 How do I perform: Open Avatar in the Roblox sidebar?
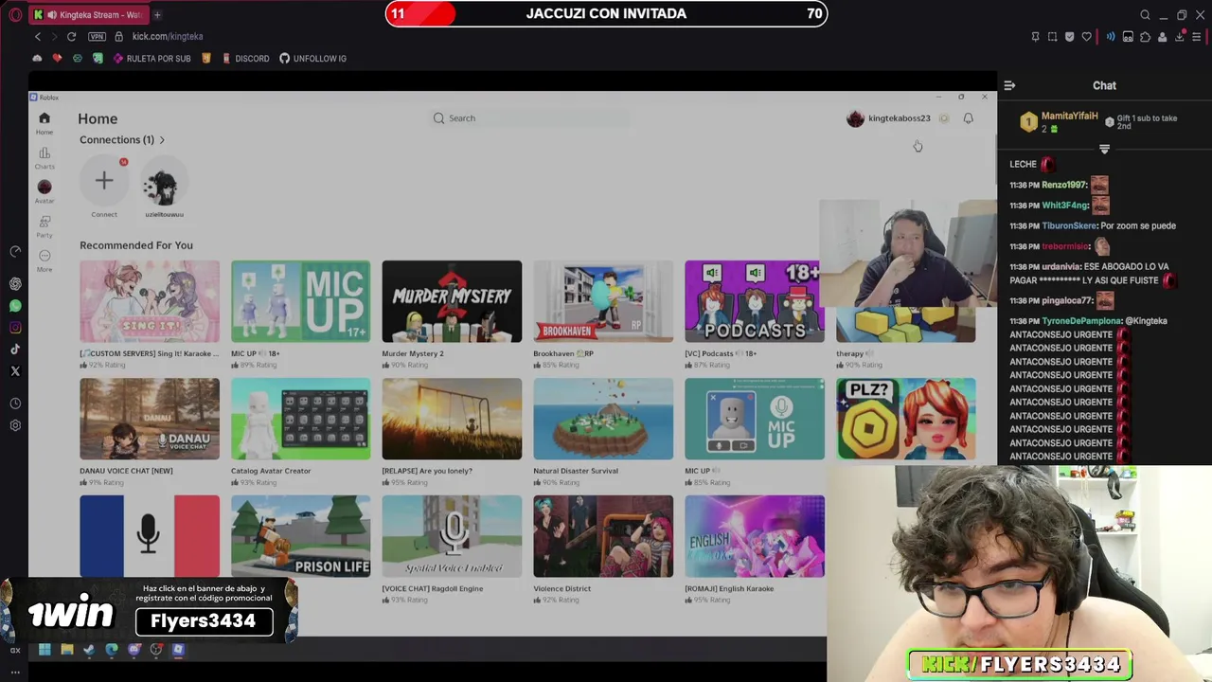click(45, 191)
